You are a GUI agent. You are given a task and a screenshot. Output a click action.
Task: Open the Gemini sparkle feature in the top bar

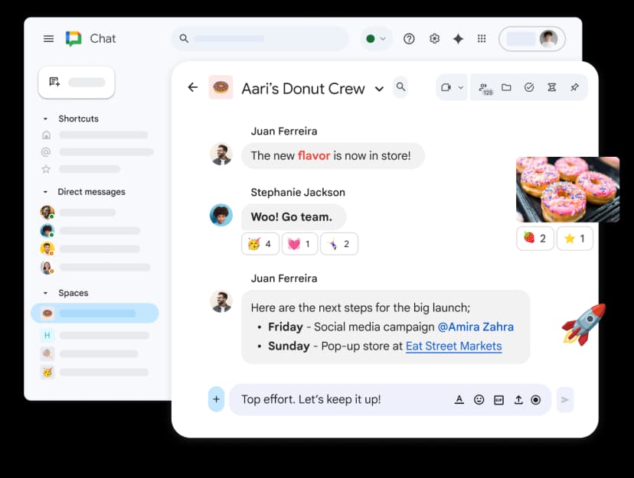point(458,38)
